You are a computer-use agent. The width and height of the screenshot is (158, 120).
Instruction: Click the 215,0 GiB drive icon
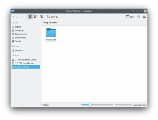tap(13, 60)
